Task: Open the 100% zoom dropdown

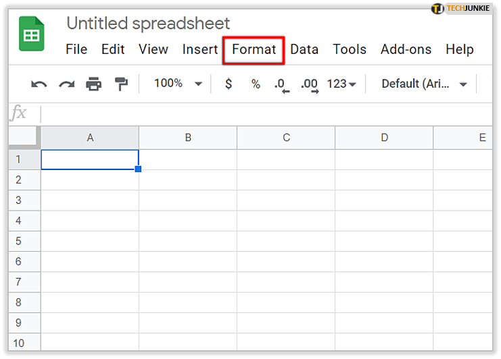Action: point(178,84)
